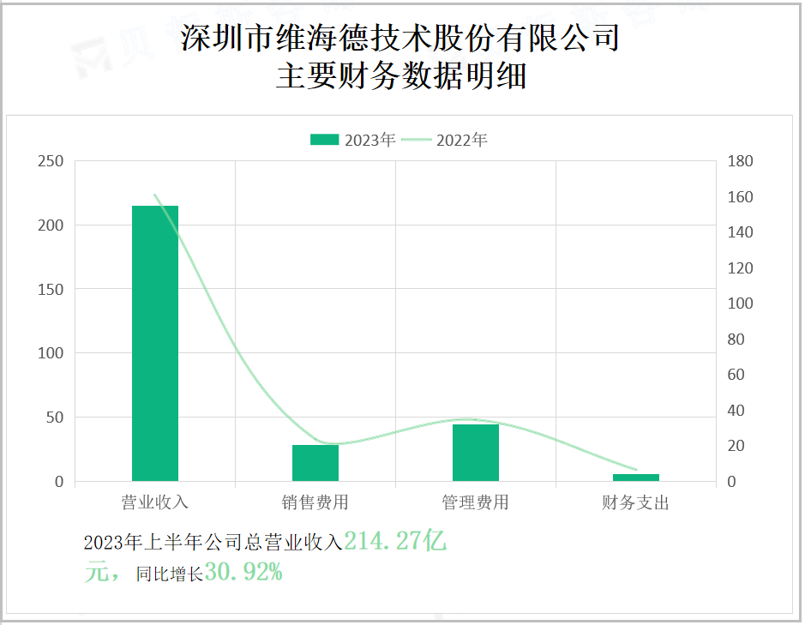The image size is (805, 625).
Task: Click the 营业收入 axis category label
Action: 155,502
